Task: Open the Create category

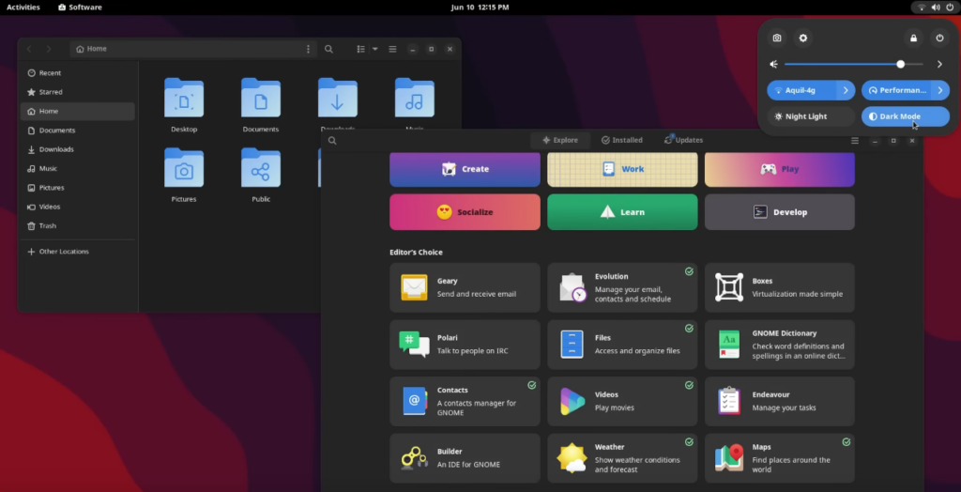Action: [465, 169]
